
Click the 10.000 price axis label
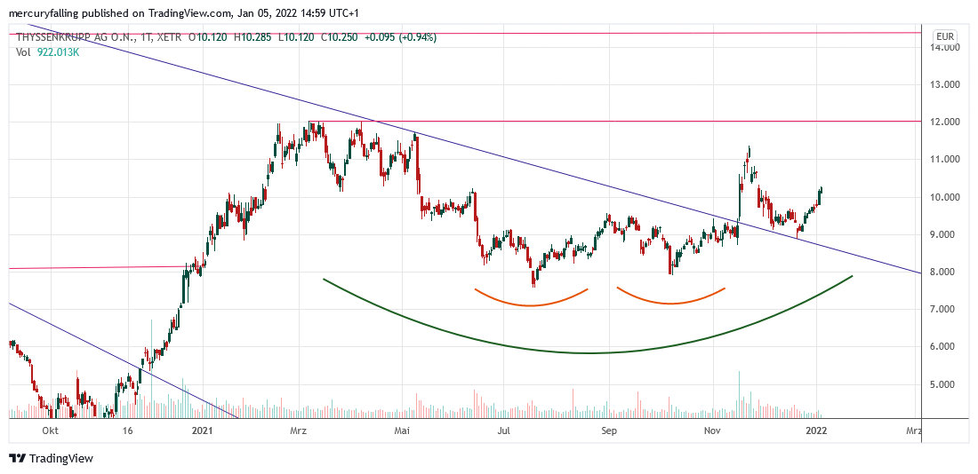944,197
